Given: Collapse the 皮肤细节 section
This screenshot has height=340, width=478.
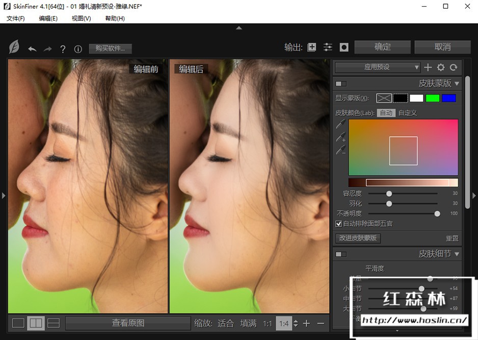Looking at the screenshot, I should 457,254.
